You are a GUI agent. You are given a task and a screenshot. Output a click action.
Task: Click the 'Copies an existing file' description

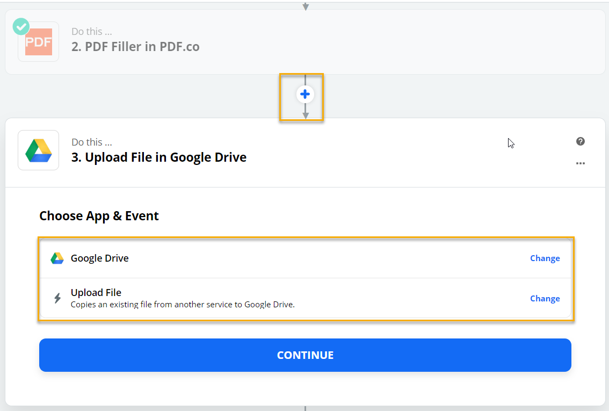[x=183, y=305]
